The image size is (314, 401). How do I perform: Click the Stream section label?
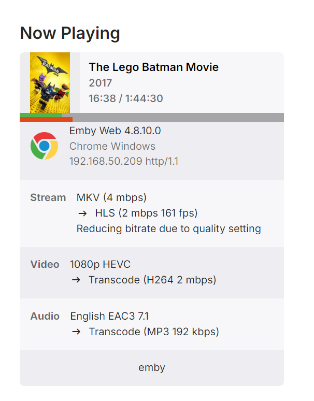pyautogui.click(x=48, y=197)
